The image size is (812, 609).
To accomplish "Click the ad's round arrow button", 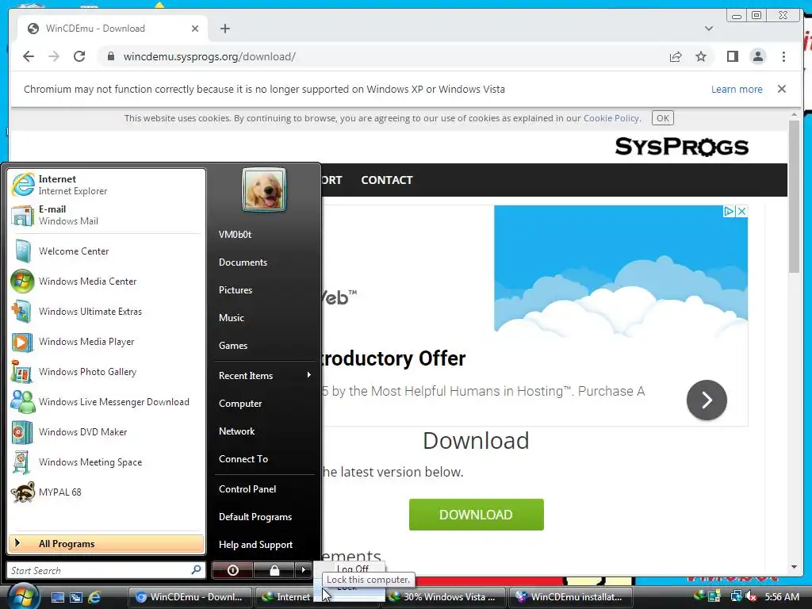I will (707, 400).
